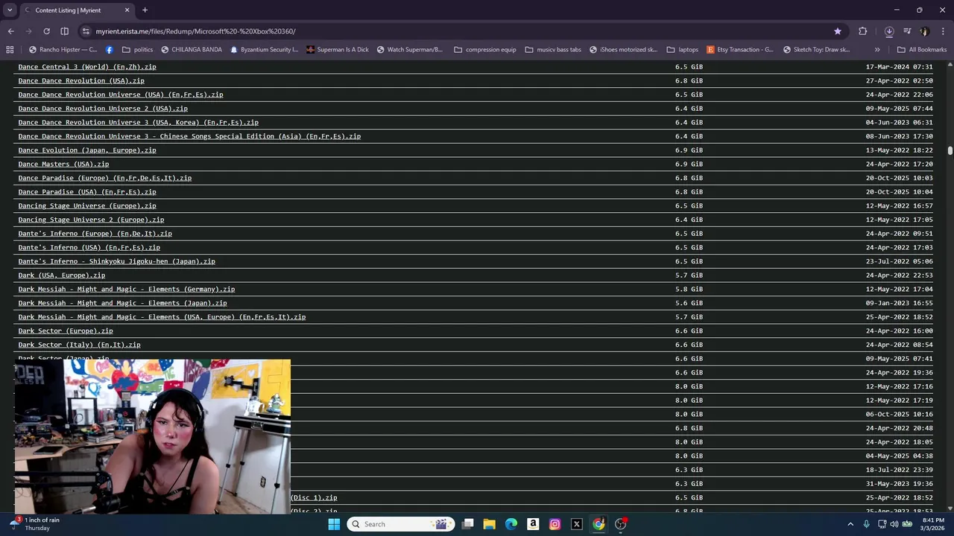The height and width of the screenshot is (536, 954).
Task: Open CHILANGA BANDA bookmark
Action: tap(191, 50)
